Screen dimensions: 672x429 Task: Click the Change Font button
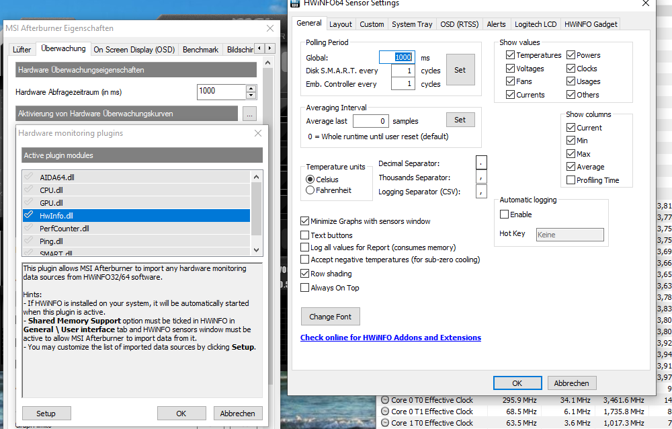point(330,317)
